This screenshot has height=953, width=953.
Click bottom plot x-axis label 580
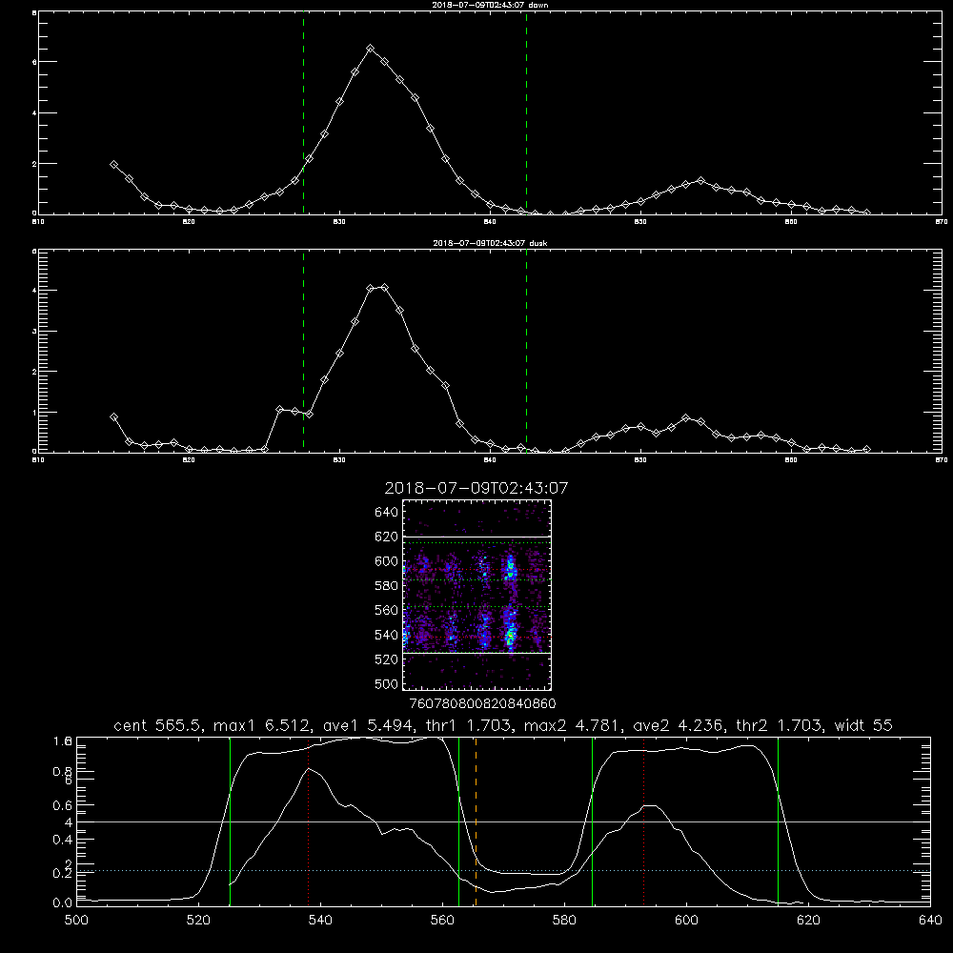coord(564,921)
